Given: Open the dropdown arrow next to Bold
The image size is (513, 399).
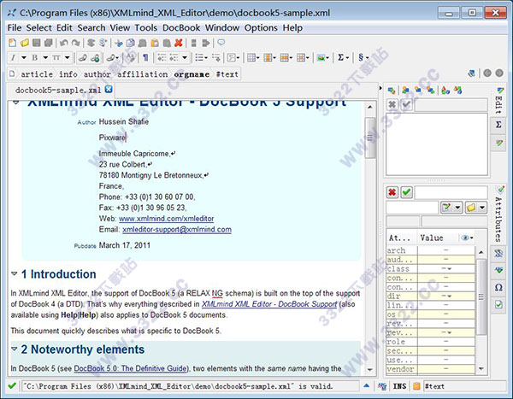Looking at the screenshot, I should 45,58.
